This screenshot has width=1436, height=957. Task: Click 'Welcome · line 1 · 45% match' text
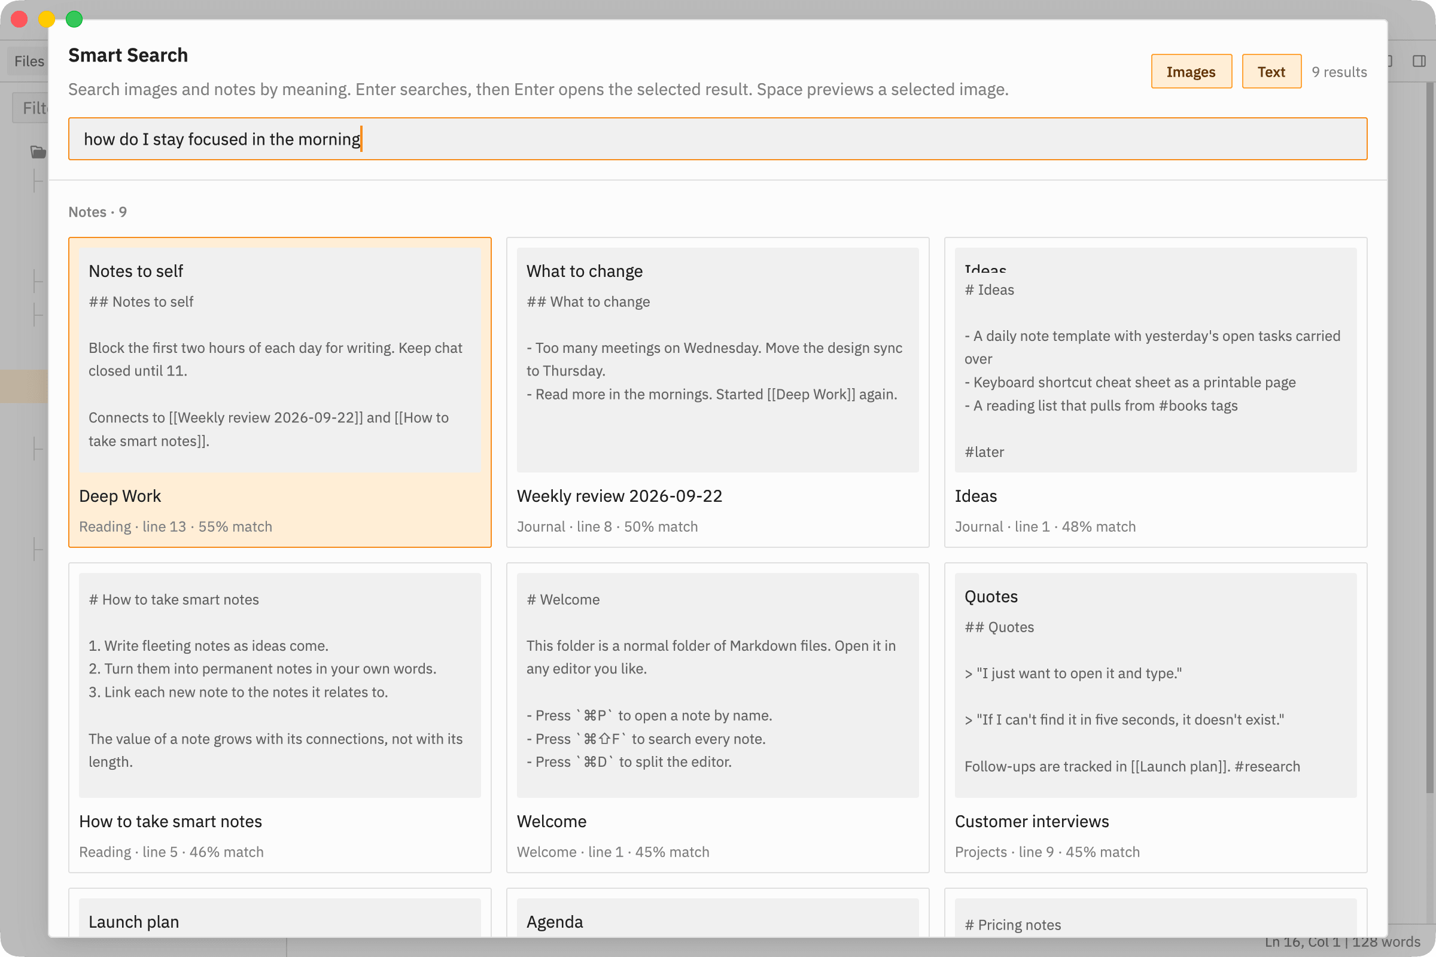coord(613,852)
